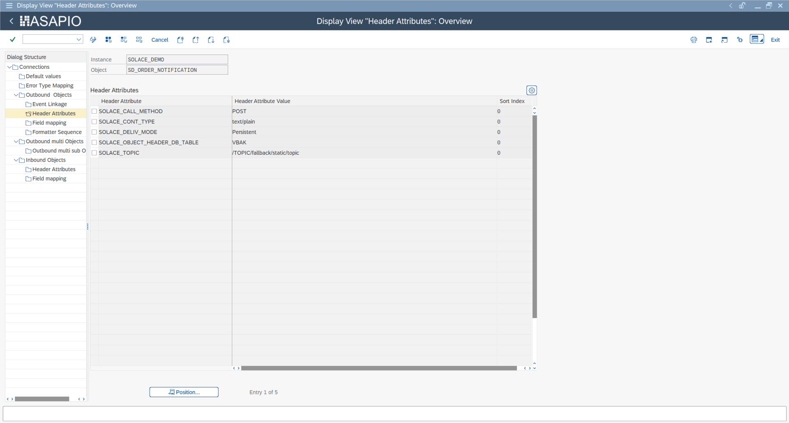
Task: Open new GUI window icon
Action: (x=709, y=40)
